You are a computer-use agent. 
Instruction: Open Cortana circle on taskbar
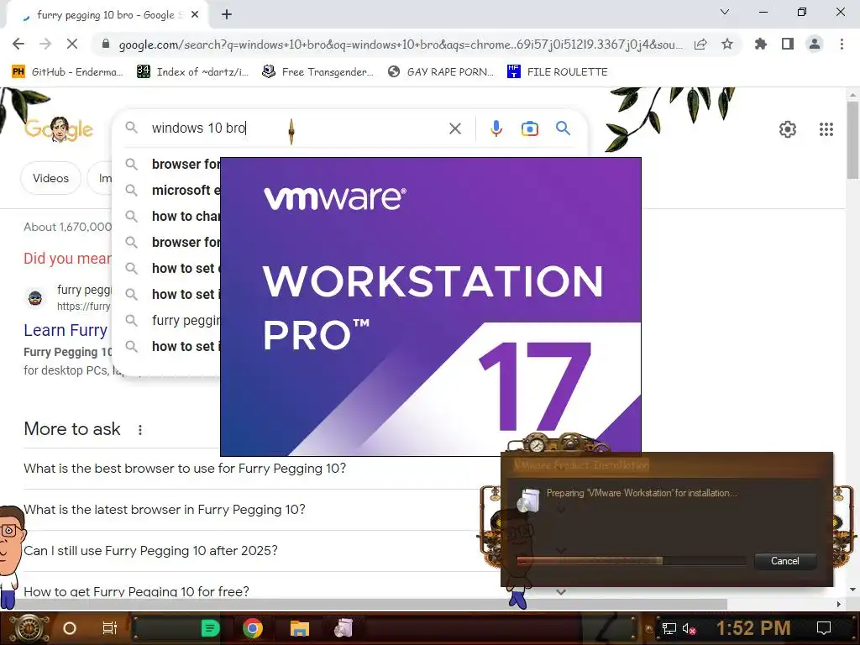[70, 628]
